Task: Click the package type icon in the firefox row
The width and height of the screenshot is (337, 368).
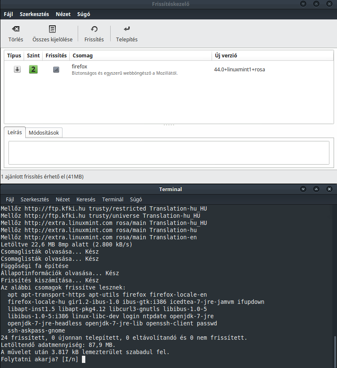Action: click(x=17, y=69)
